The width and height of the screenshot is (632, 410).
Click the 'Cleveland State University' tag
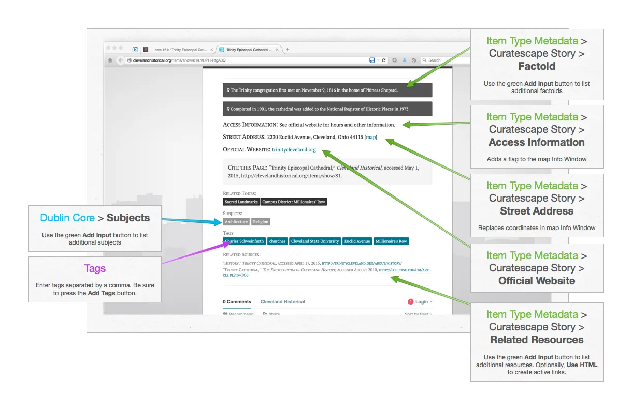[x=315, y=241]
